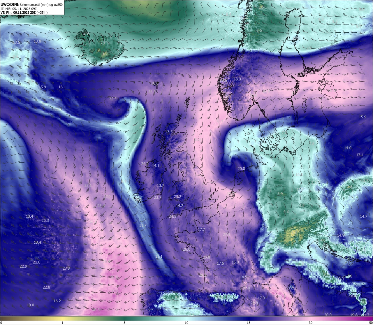Click the 30 label on the color scale

311,323
